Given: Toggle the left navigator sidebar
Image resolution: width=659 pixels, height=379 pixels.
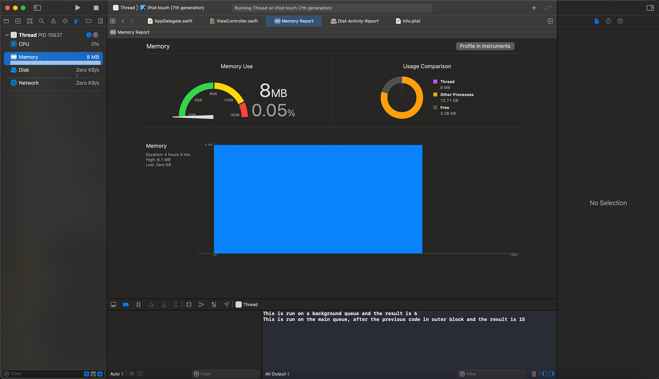Looking at the screenshot, I should (x=37, y=8).
